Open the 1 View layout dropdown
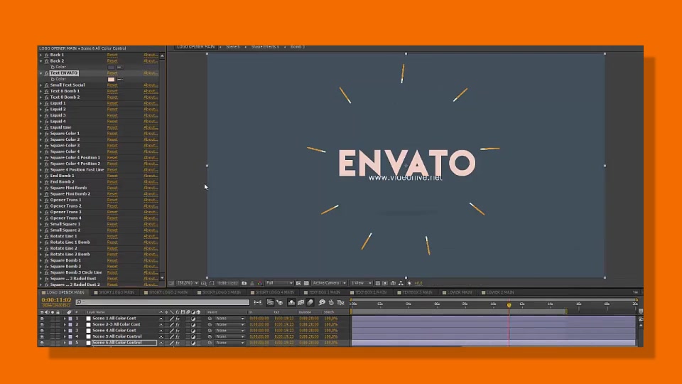 click(x=361, y=283)
